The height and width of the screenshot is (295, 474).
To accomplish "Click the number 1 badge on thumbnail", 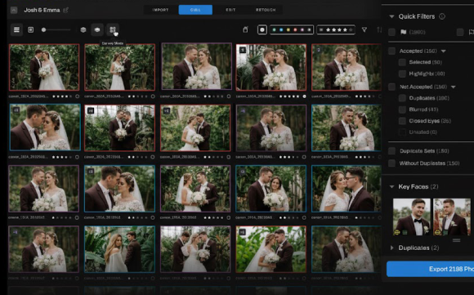I will pos(243,50).
